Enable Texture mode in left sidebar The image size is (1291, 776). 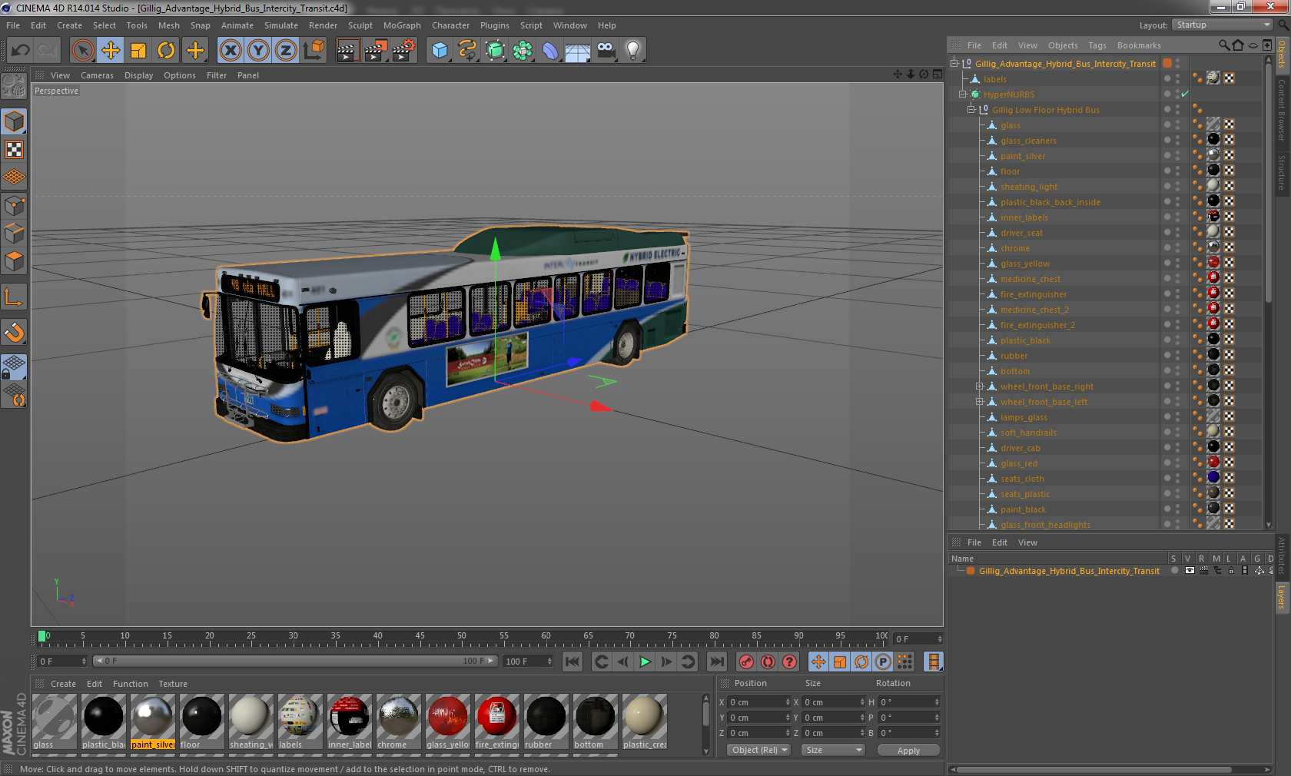15,149
